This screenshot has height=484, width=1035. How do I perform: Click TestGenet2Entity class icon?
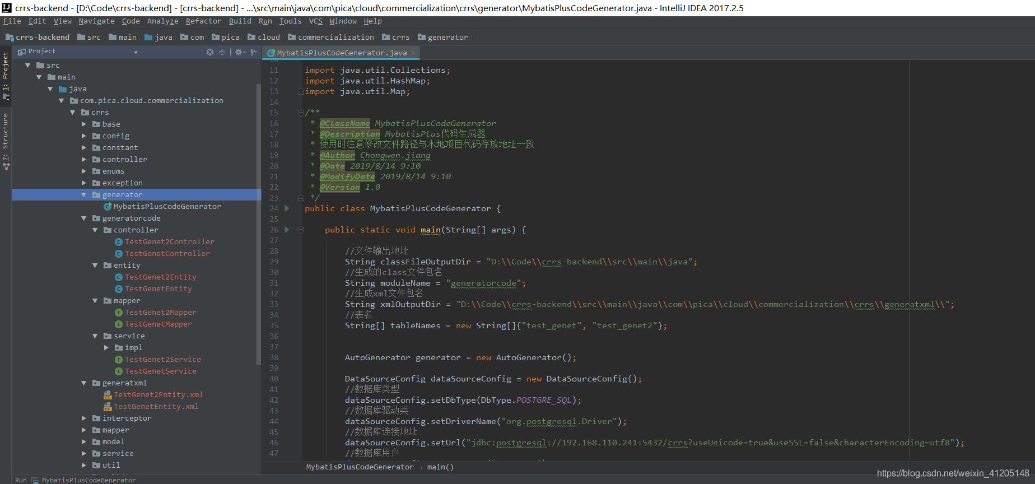click(x=119, y=277)
